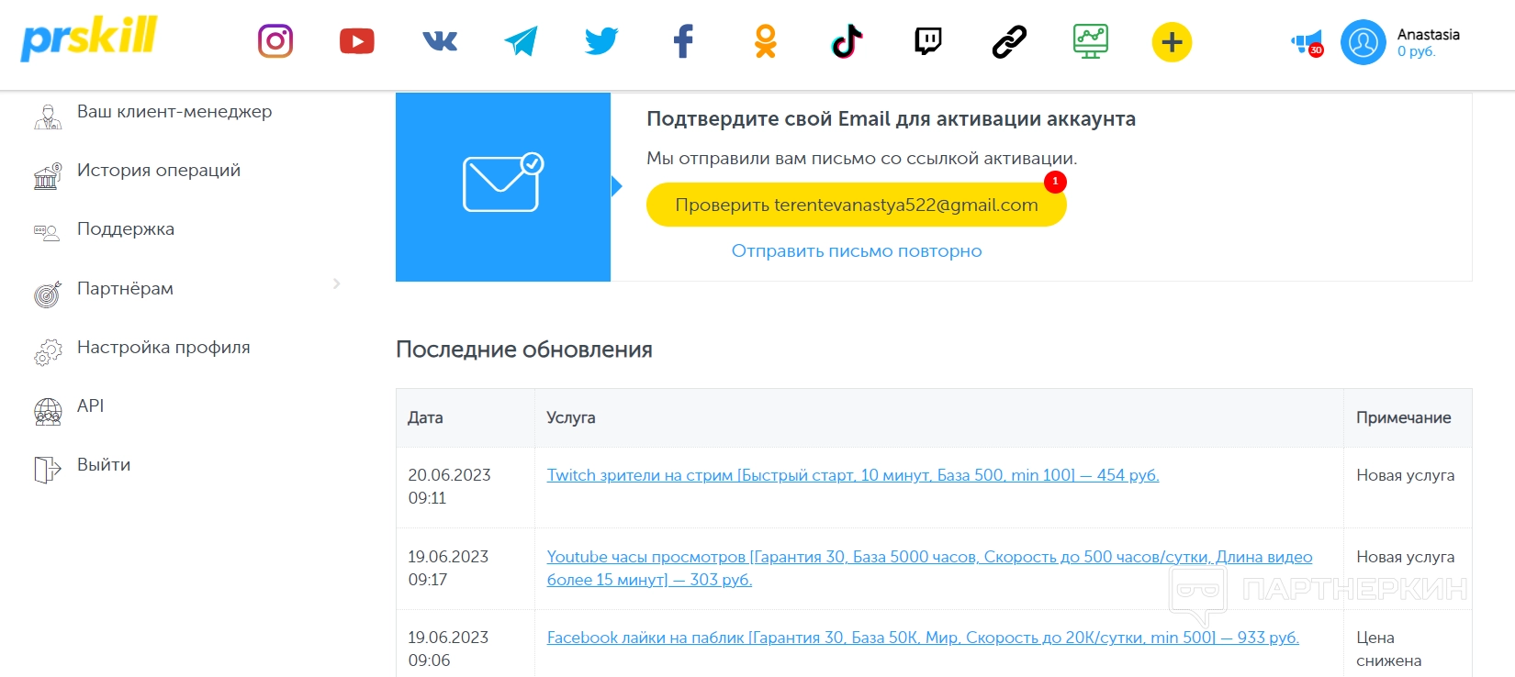Open Поддержка menu item
1515x677 pixels.
[x=126, y=228]
